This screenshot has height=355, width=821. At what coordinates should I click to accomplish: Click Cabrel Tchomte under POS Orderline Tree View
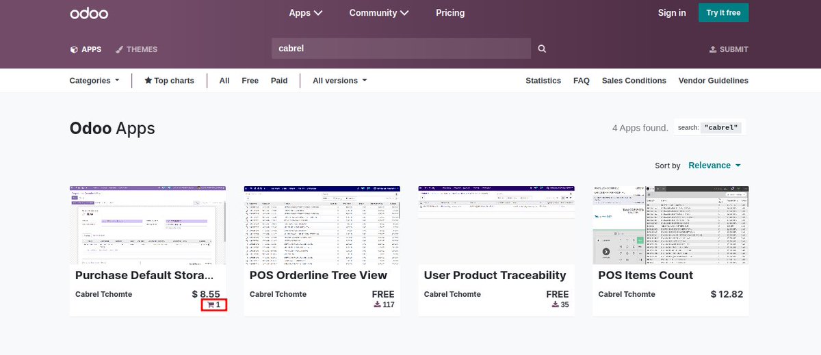(278, 295)
